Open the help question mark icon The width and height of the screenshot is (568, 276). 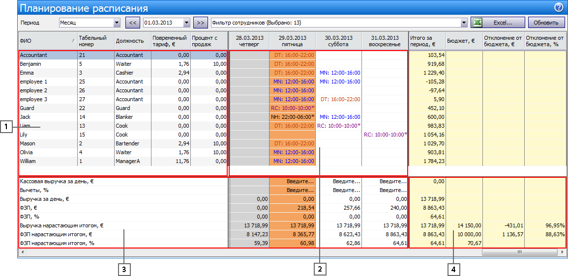[x=559, y=7]
